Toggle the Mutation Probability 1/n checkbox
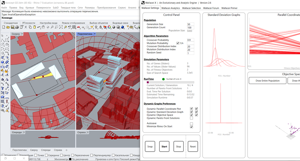300x161 pixels. pyautogui.click(x=178, y=43)
